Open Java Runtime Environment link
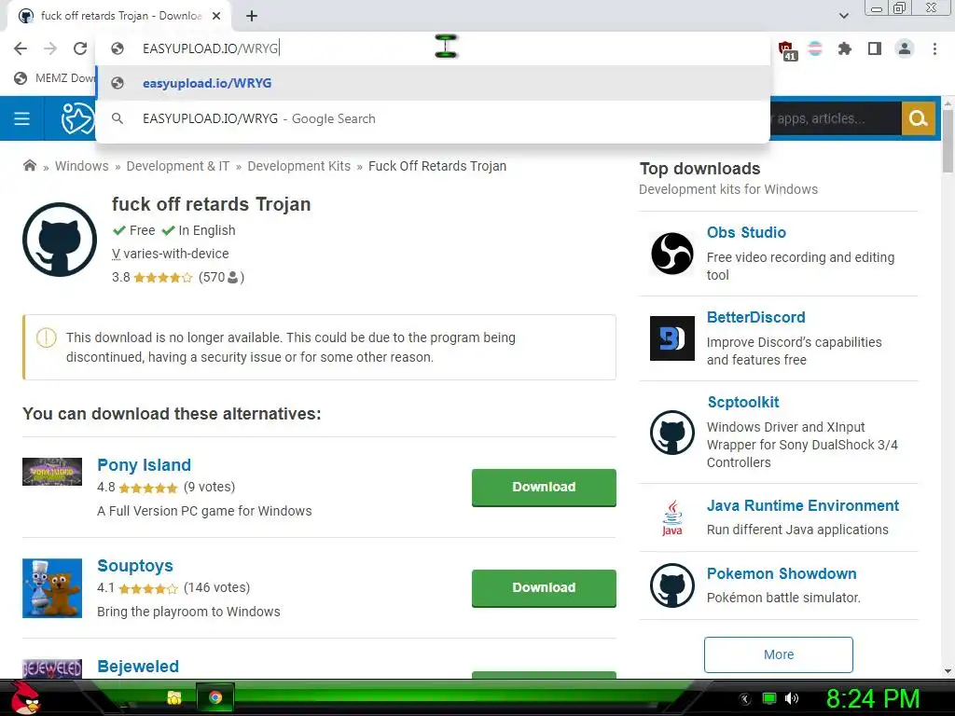 point(803,506)
